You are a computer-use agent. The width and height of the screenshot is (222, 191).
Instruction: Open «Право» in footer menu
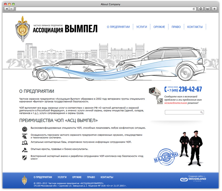[x=91, y=177]
